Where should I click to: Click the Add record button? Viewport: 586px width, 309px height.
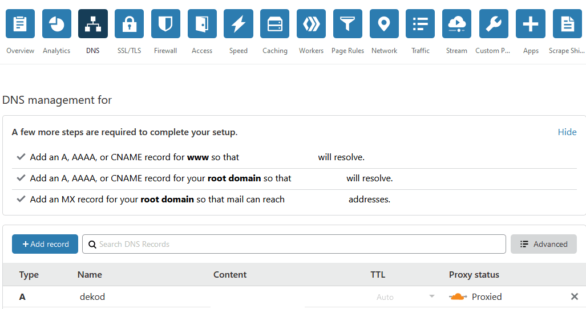pos(45,244)
